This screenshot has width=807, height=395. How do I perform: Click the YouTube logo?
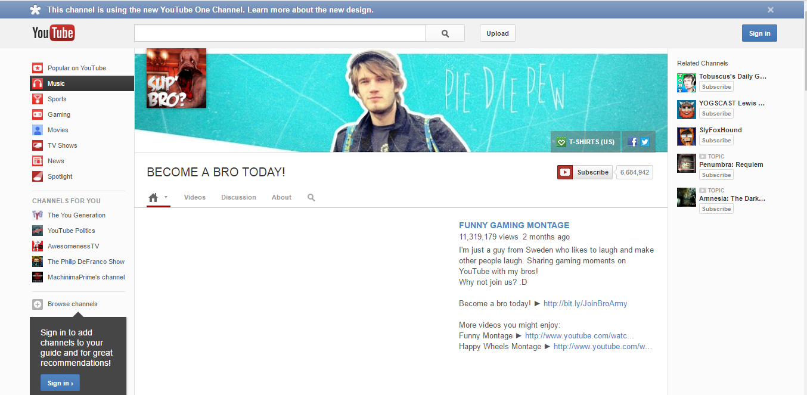tap(54, 33)
